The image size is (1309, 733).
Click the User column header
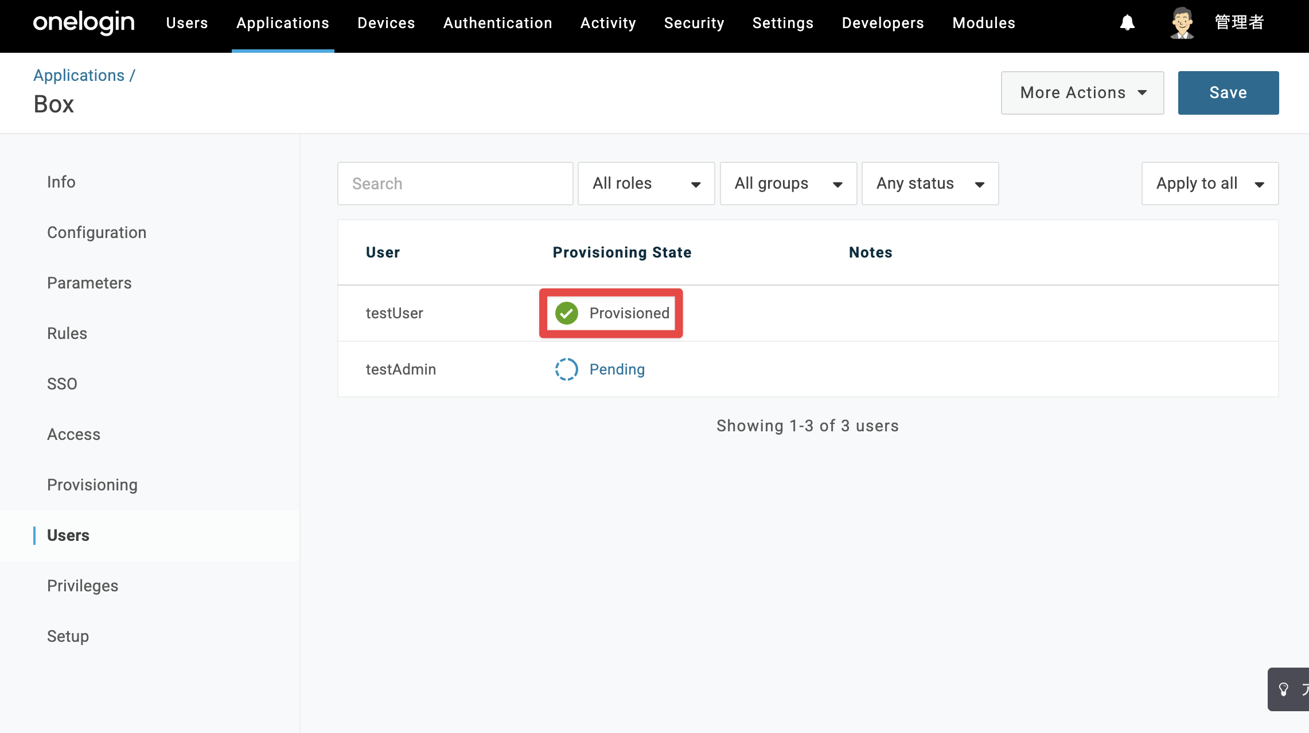[x=383, y=252]
